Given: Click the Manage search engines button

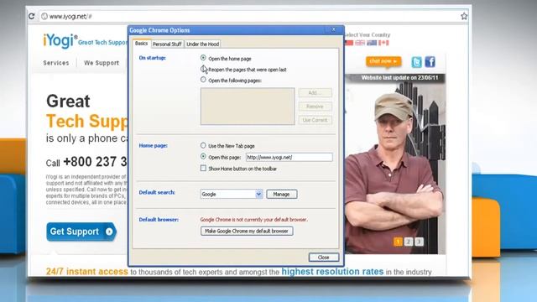Looking at the screenshot, I should [282, 194].
